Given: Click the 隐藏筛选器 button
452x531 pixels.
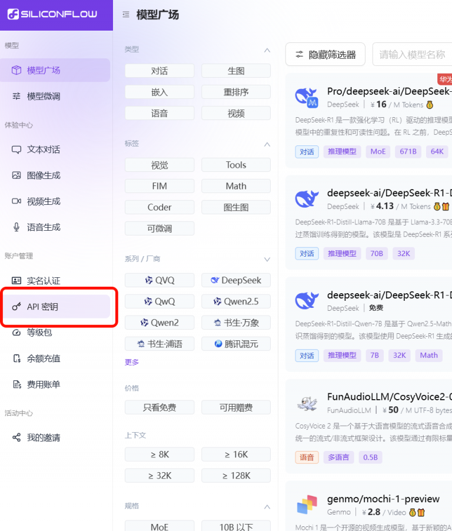Looking at the screenshot, I should 325,54.
